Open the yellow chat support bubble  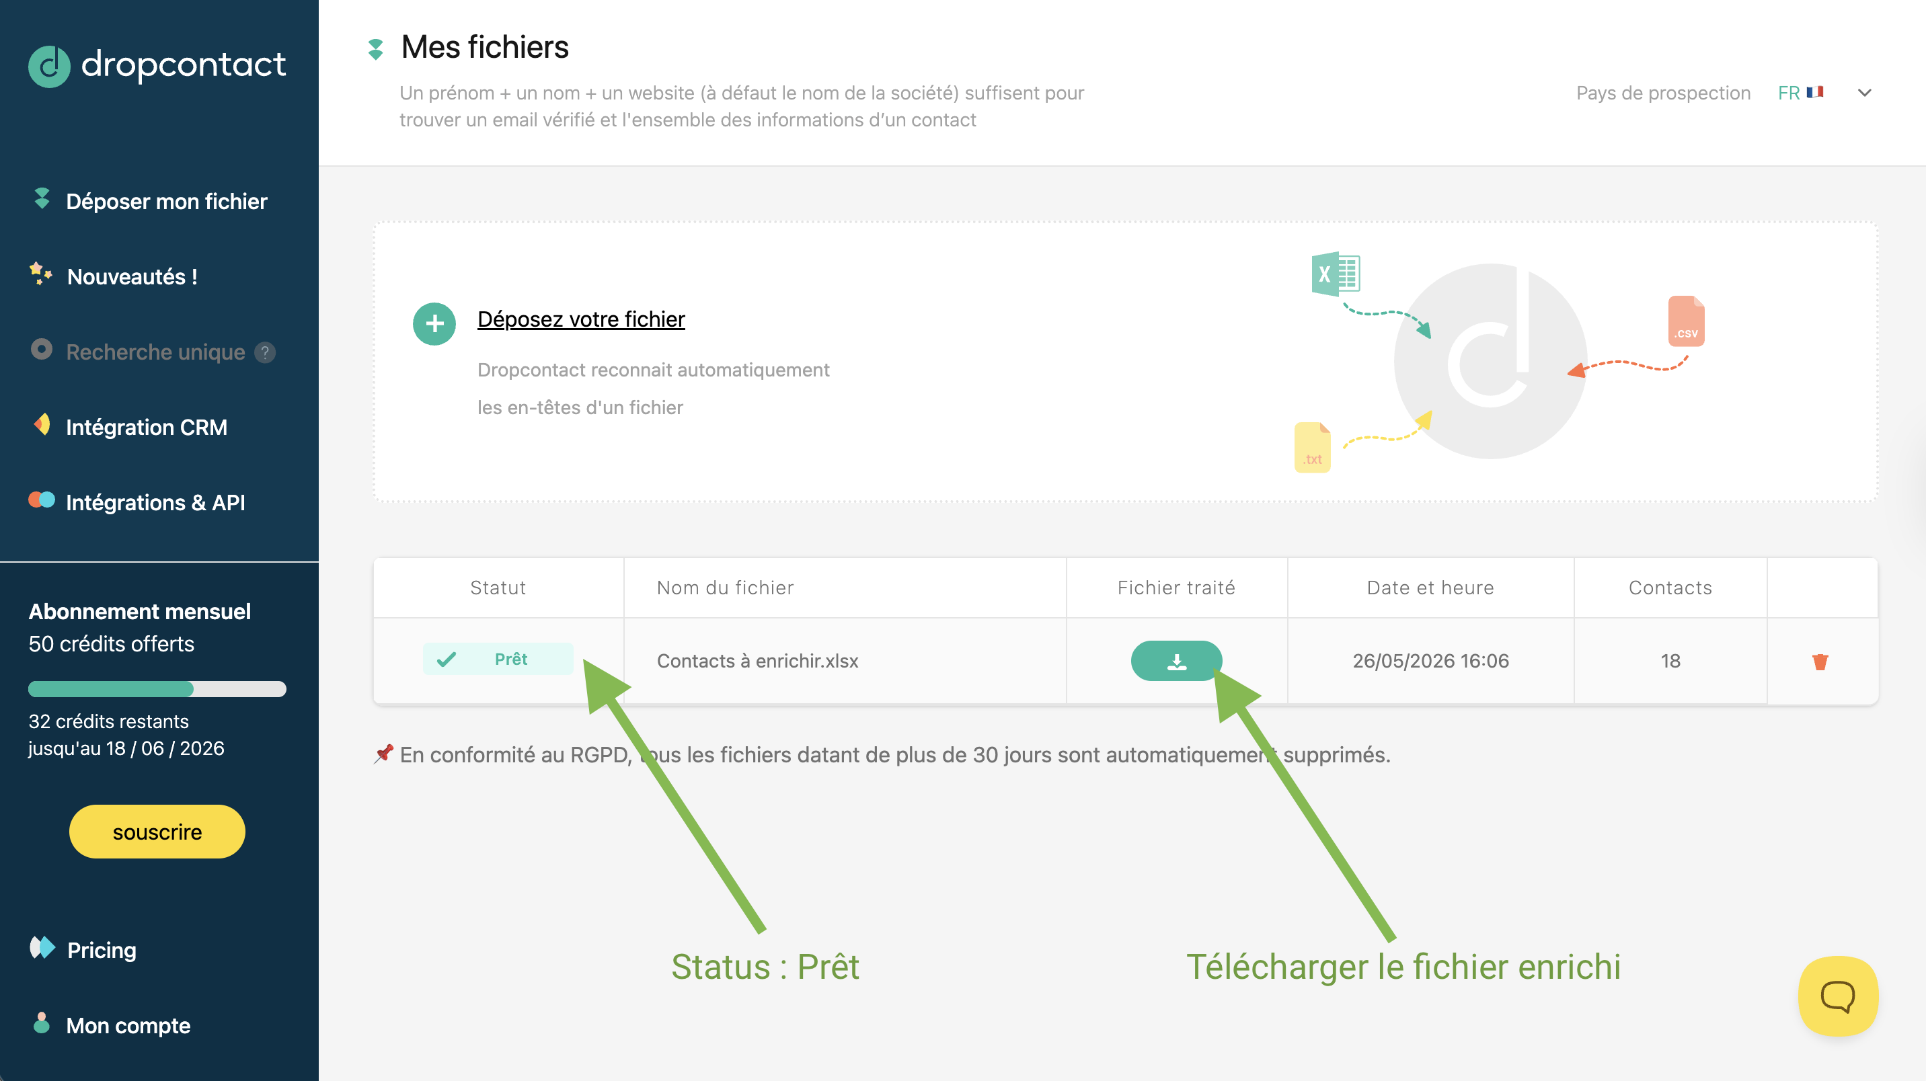(x=1839, y=996)
